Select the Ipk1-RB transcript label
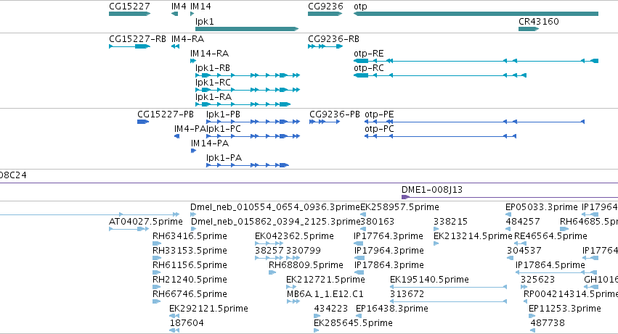Screen dimensions: 618x334 pyautogui.click(x=213, y=68)
